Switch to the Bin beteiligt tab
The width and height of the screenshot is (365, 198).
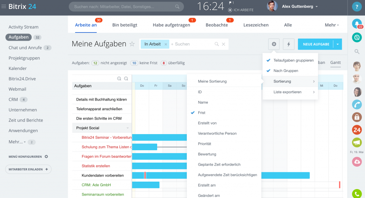click(125, 25)
